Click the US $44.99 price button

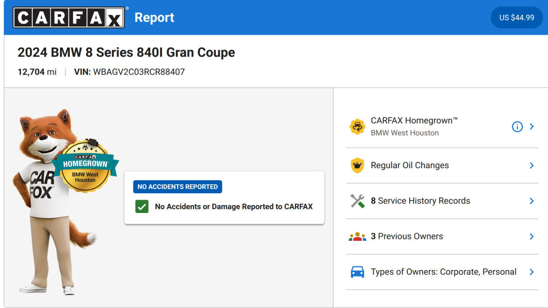point(516,17)
